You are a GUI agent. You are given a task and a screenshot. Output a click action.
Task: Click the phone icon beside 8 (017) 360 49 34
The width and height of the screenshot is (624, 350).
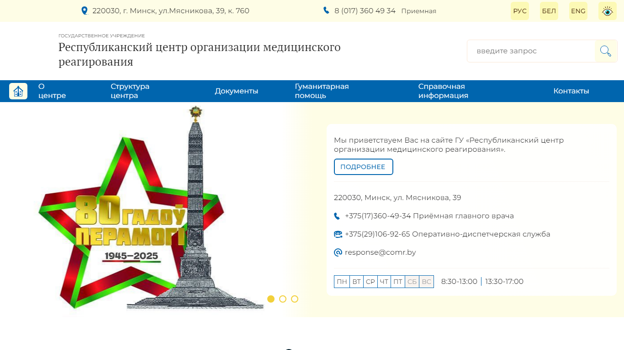click(x=326, y=10)
